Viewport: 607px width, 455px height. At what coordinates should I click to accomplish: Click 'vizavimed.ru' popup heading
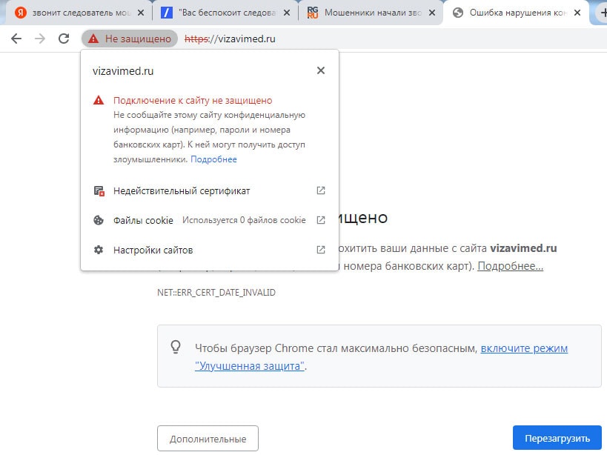point(123,71)
